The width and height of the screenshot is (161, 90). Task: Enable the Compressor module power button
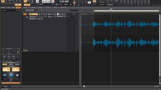[x=18, y=49]
